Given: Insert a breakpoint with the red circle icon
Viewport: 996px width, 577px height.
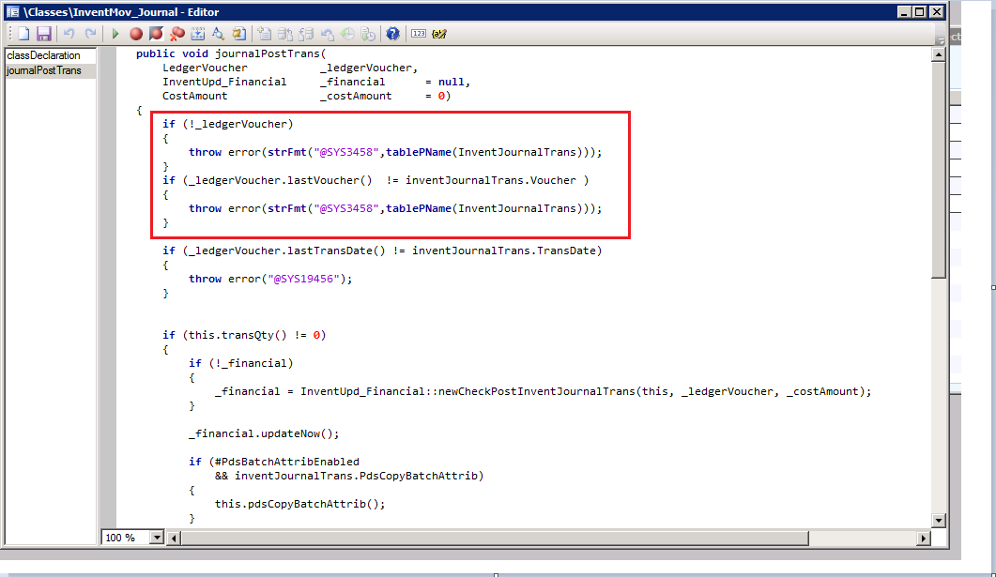Looking at the screenshot, I should tap(136, 34).
